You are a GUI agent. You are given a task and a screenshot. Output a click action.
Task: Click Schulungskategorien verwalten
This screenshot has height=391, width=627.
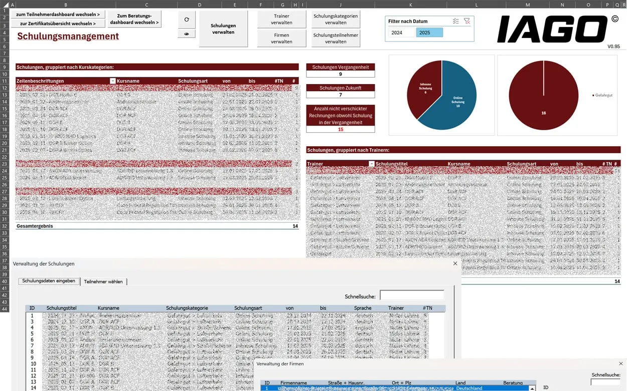[x=336, y=20]
